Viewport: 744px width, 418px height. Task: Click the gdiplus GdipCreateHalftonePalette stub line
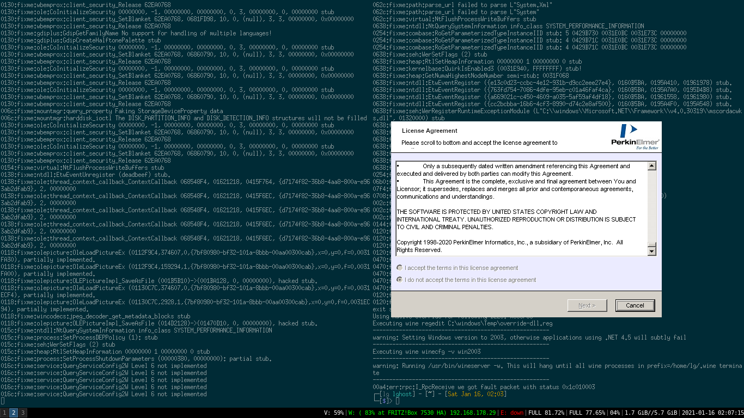pyautogui.click(x=81, y=40)
